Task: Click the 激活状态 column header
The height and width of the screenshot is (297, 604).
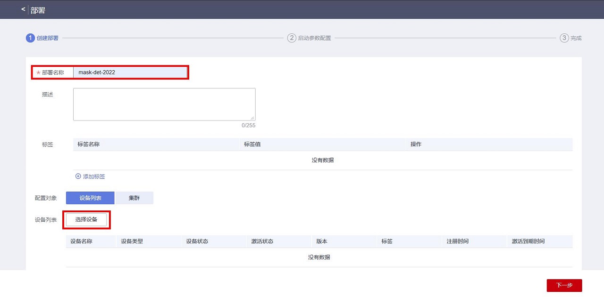Action: [x=262, y=241]
